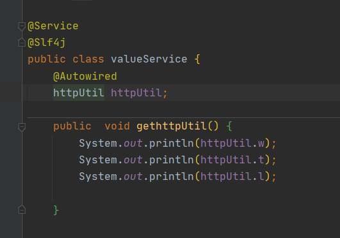Click the @Service annotation
The height and width of the screenshot is (238, 340).
53,26
